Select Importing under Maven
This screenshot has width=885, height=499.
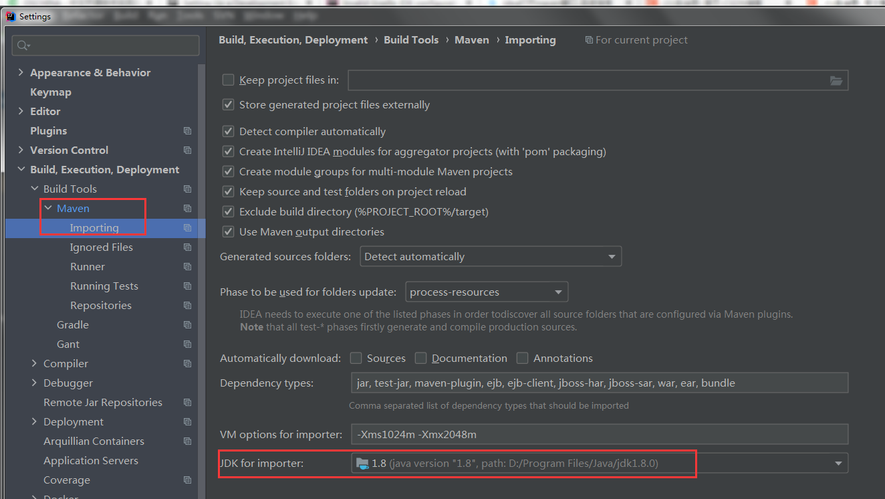pos(94,228)
